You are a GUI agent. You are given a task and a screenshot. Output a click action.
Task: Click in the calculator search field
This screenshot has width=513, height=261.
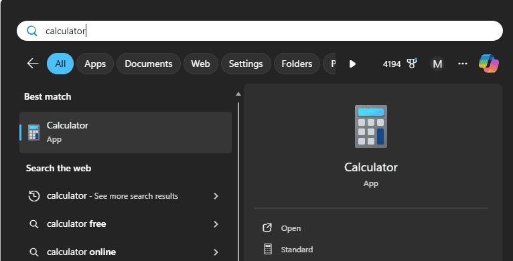[x=260, y=31]
